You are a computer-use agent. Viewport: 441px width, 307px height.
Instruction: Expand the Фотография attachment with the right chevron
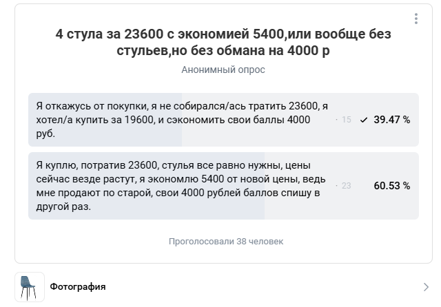(426, 287)
